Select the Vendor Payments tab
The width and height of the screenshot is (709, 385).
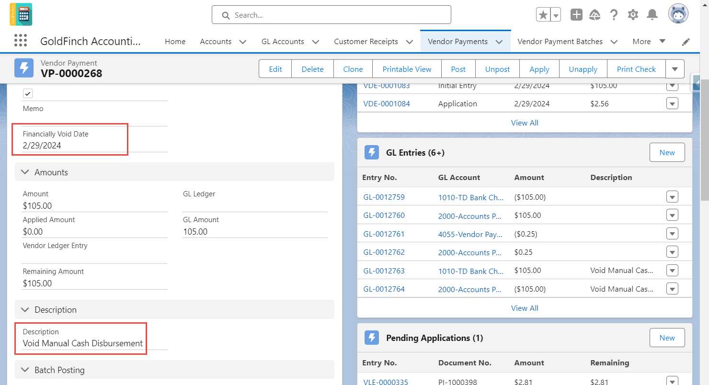457,41
